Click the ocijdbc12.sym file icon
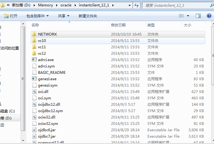Viewport: 214px width, 144px height. click(34, 111)
